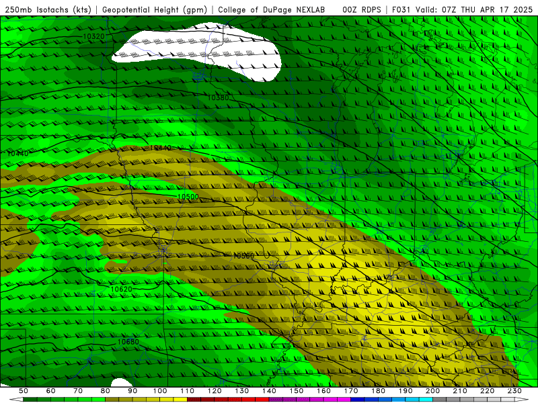Click the 10380 height contour label
The image size is (538, 403).
(218, 97)
